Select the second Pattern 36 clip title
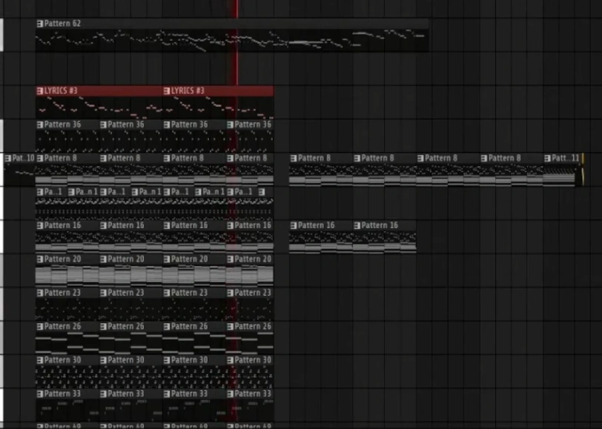The width and height of the screenshot is (602, 429). [x=126, y=124]
